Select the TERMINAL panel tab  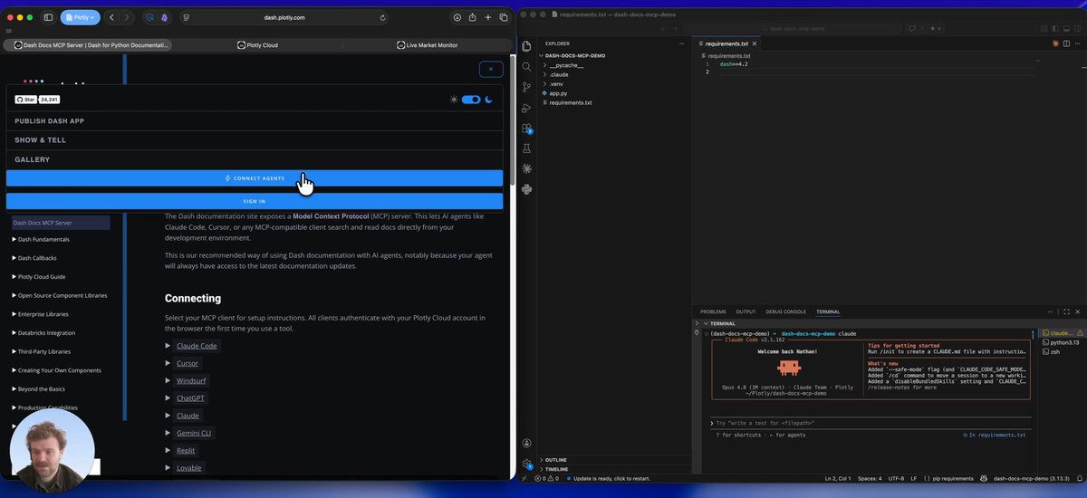pyautogui.click(x=828, y=311)
